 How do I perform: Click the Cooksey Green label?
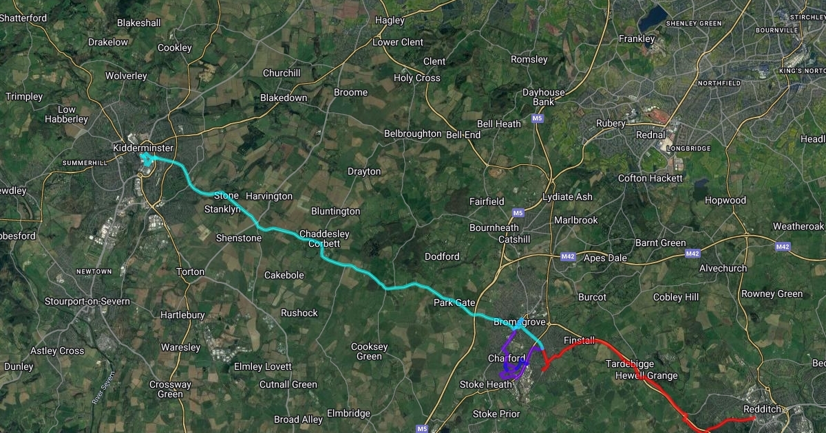(x=370, y=351)
